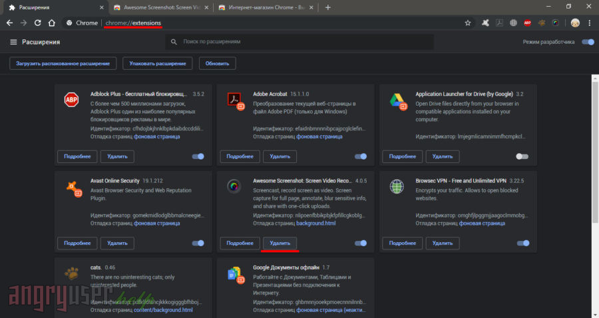Disable the Adblock Plus extension toggle
599x318 pixels.
point(198,156)
